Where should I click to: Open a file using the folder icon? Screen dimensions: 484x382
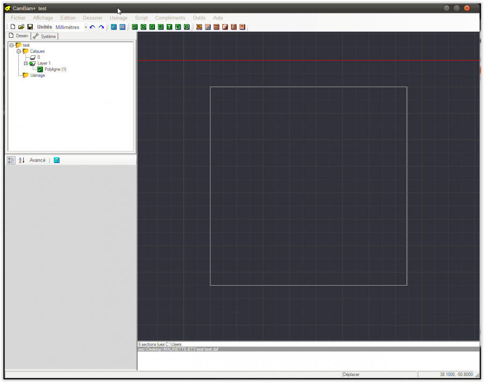tap(22, 27)
